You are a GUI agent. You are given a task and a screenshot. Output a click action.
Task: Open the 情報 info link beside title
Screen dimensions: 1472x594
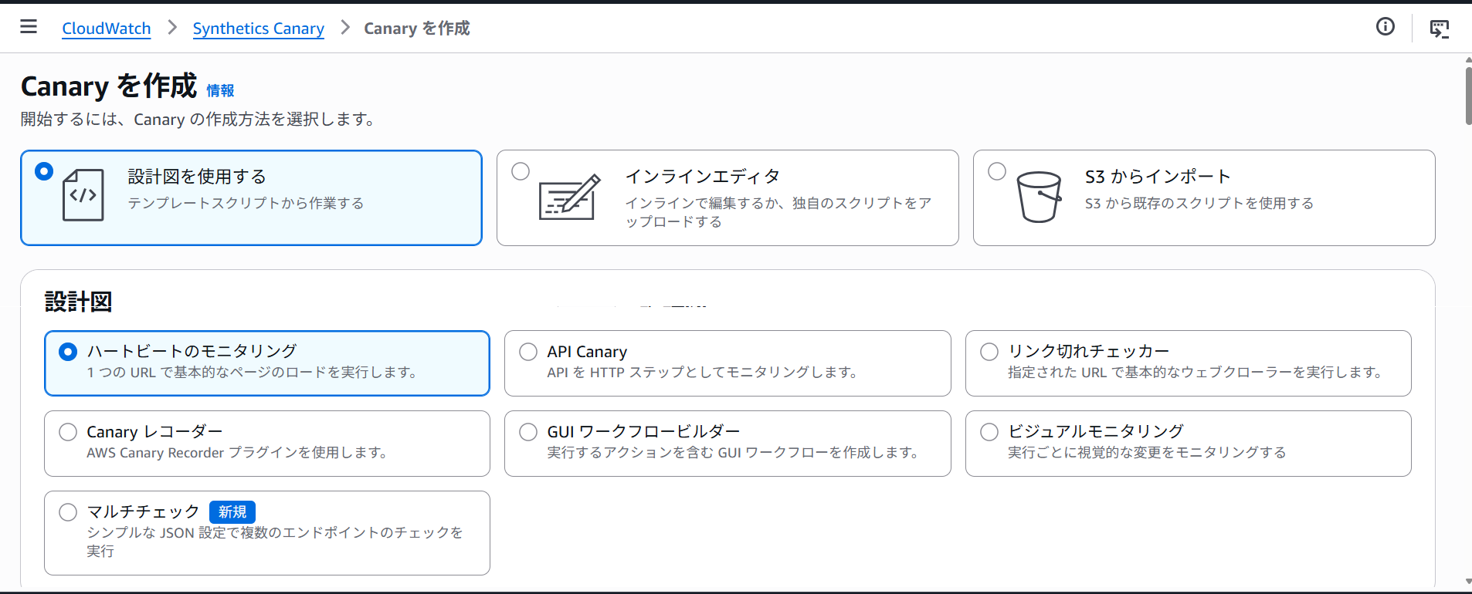click(220, 91)
